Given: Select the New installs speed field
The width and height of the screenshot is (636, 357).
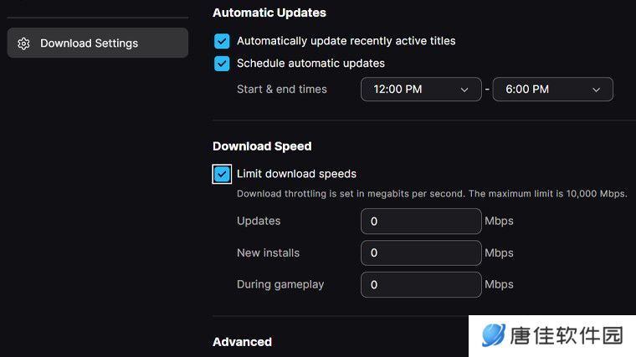Looking at the screenshot, I should (x=421, y=252).
